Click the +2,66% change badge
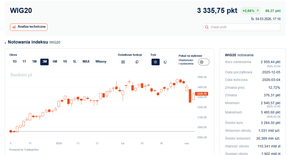The height and width of the screenshot is (155, 292). tap(251, 11)
